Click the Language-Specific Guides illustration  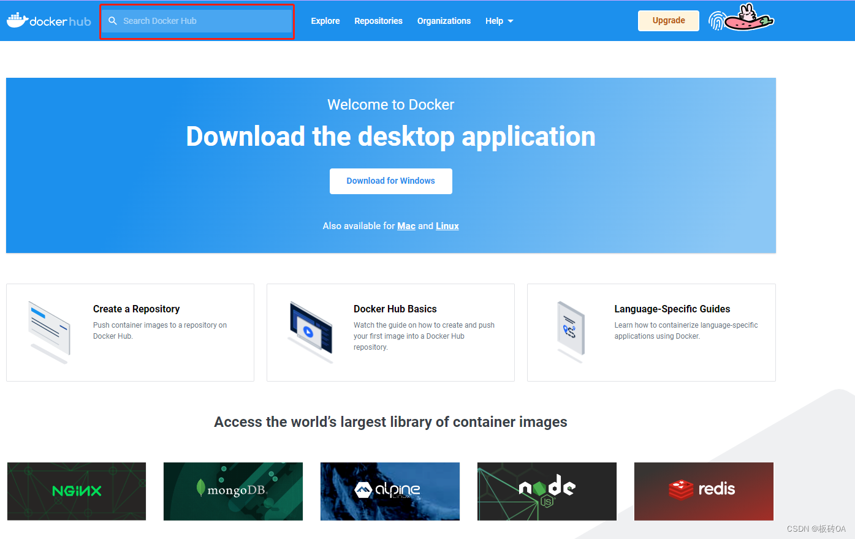(x=571, y=331)
